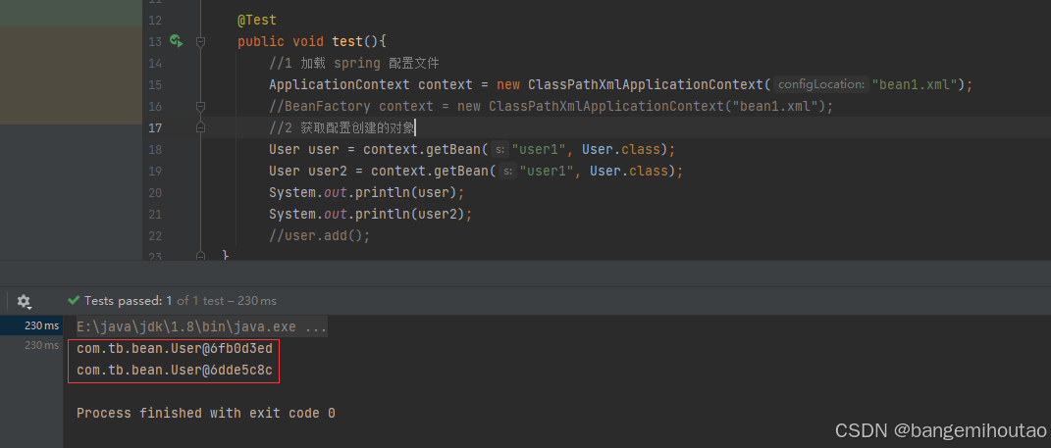Toggle the fold marker on line 17

(x=200, y=127)
